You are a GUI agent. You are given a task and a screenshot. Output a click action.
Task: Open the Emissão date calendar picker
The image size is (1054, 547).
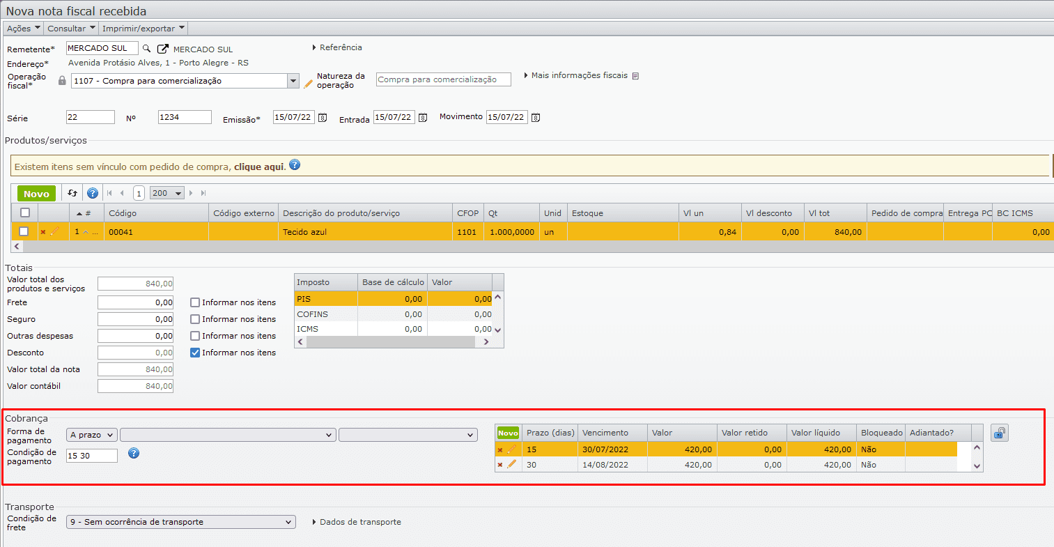point(323,118)
